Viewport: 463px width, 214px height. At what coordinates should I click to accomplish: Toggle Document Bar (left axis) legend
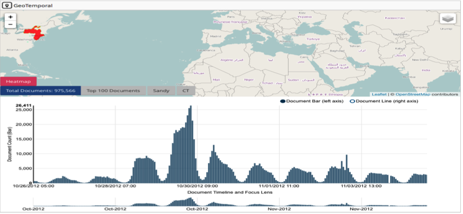(311, 101)
